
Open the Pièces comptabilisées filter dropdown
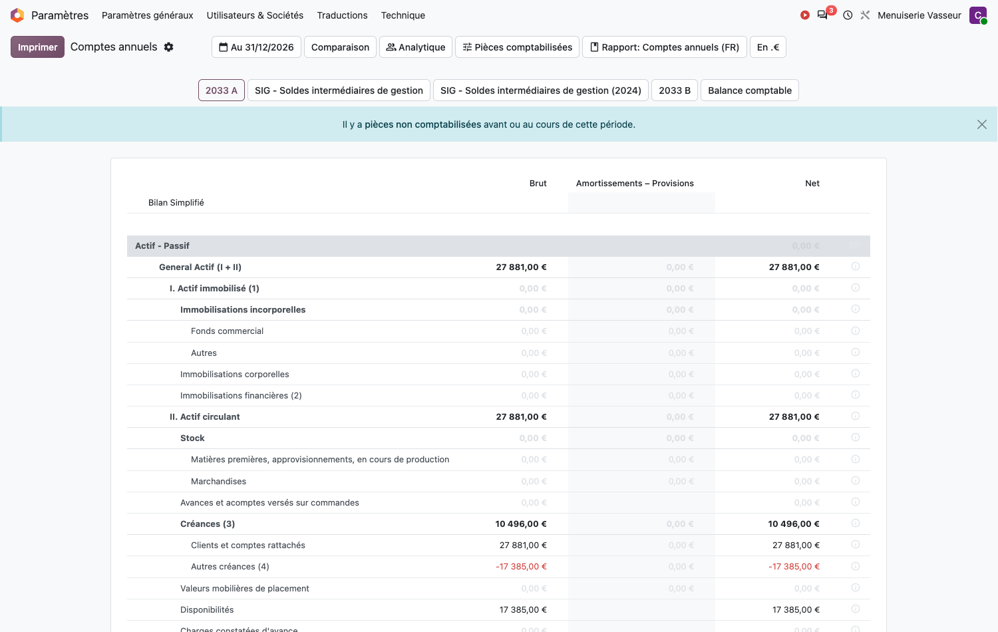click(517, 47)
